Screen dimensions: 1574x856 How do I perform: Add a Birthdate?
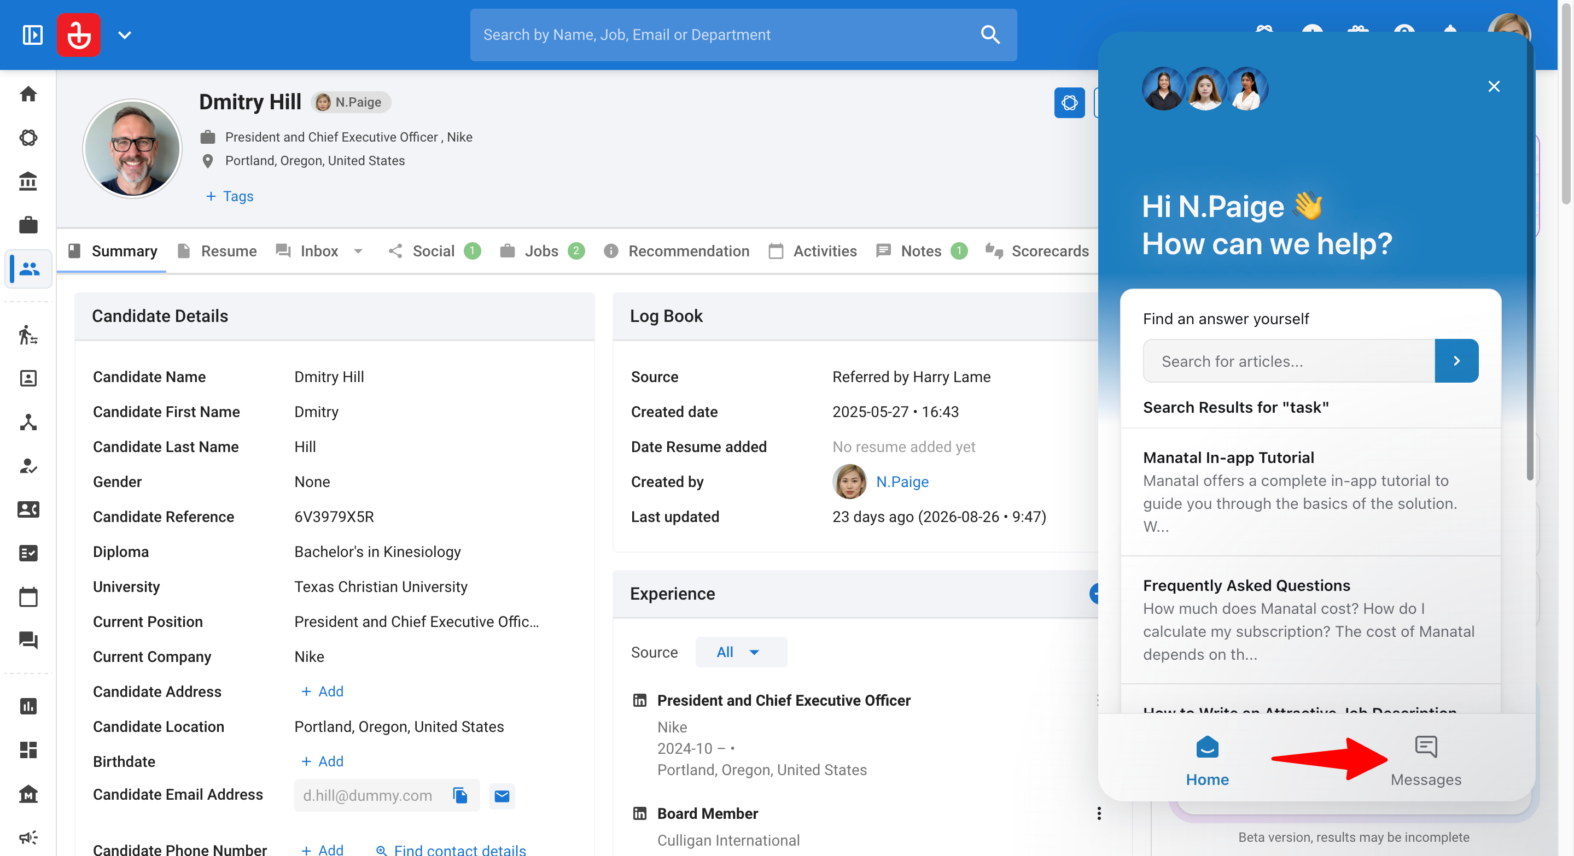click(x=322, y=761)
